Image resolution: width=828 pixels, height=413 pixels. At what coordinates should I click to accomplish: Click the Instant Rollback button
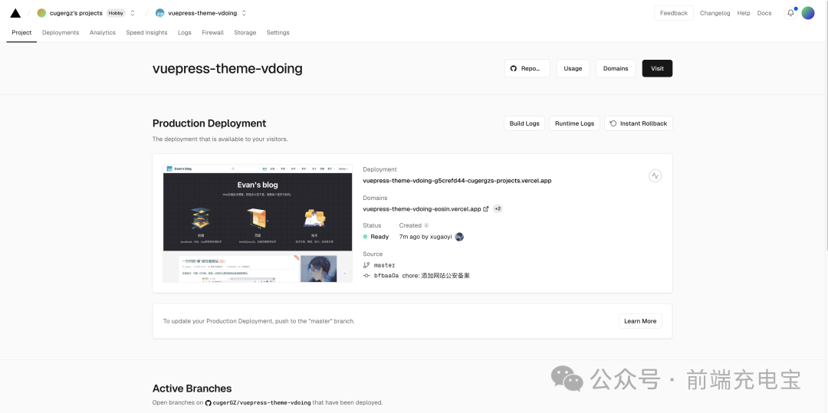(639, 123)
